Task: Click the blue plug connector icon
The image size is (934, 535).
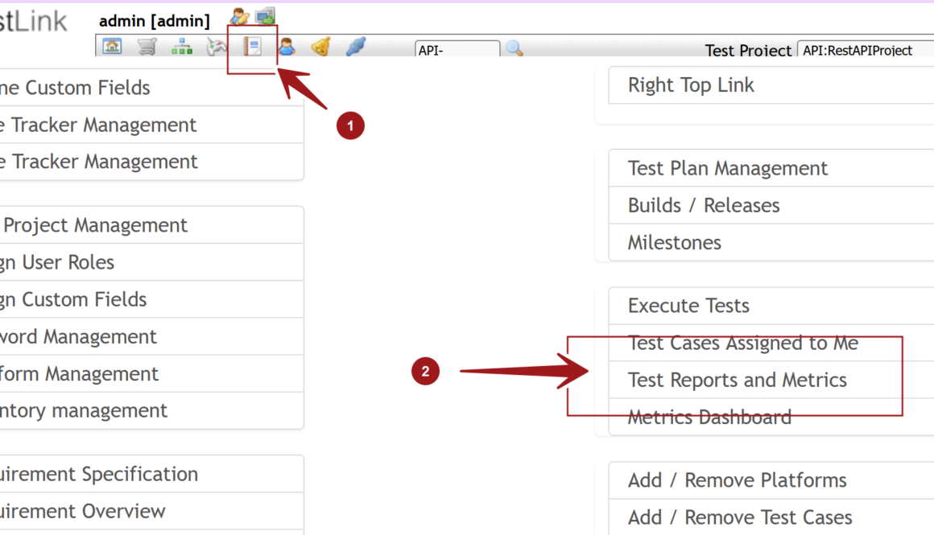Action: (356, 47)
